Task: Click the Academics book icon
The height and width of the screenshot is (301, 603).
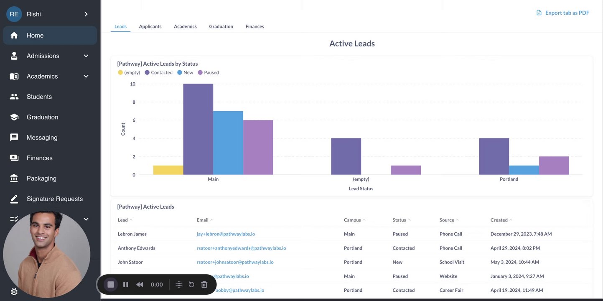Action: pyautogui.click(x=14, y=77)
